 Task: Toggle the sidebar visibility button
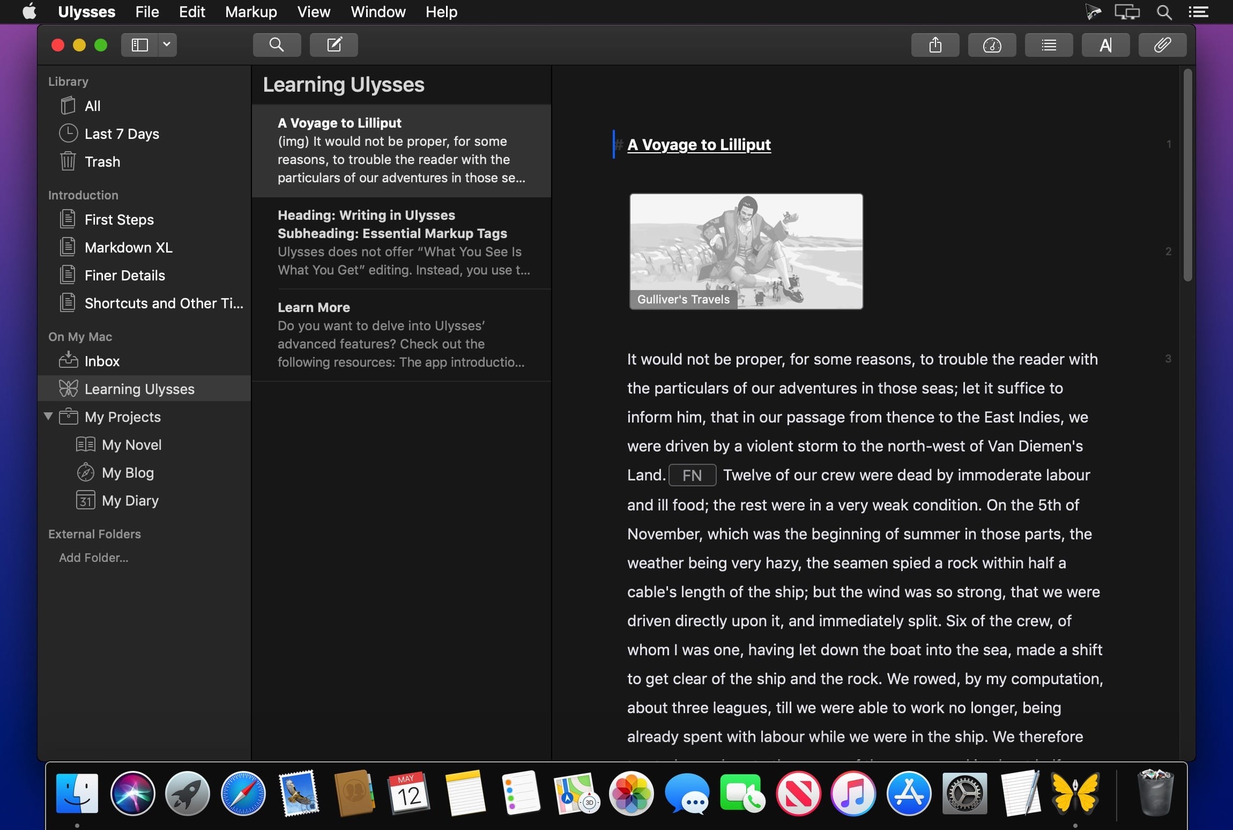click(139, 45)
